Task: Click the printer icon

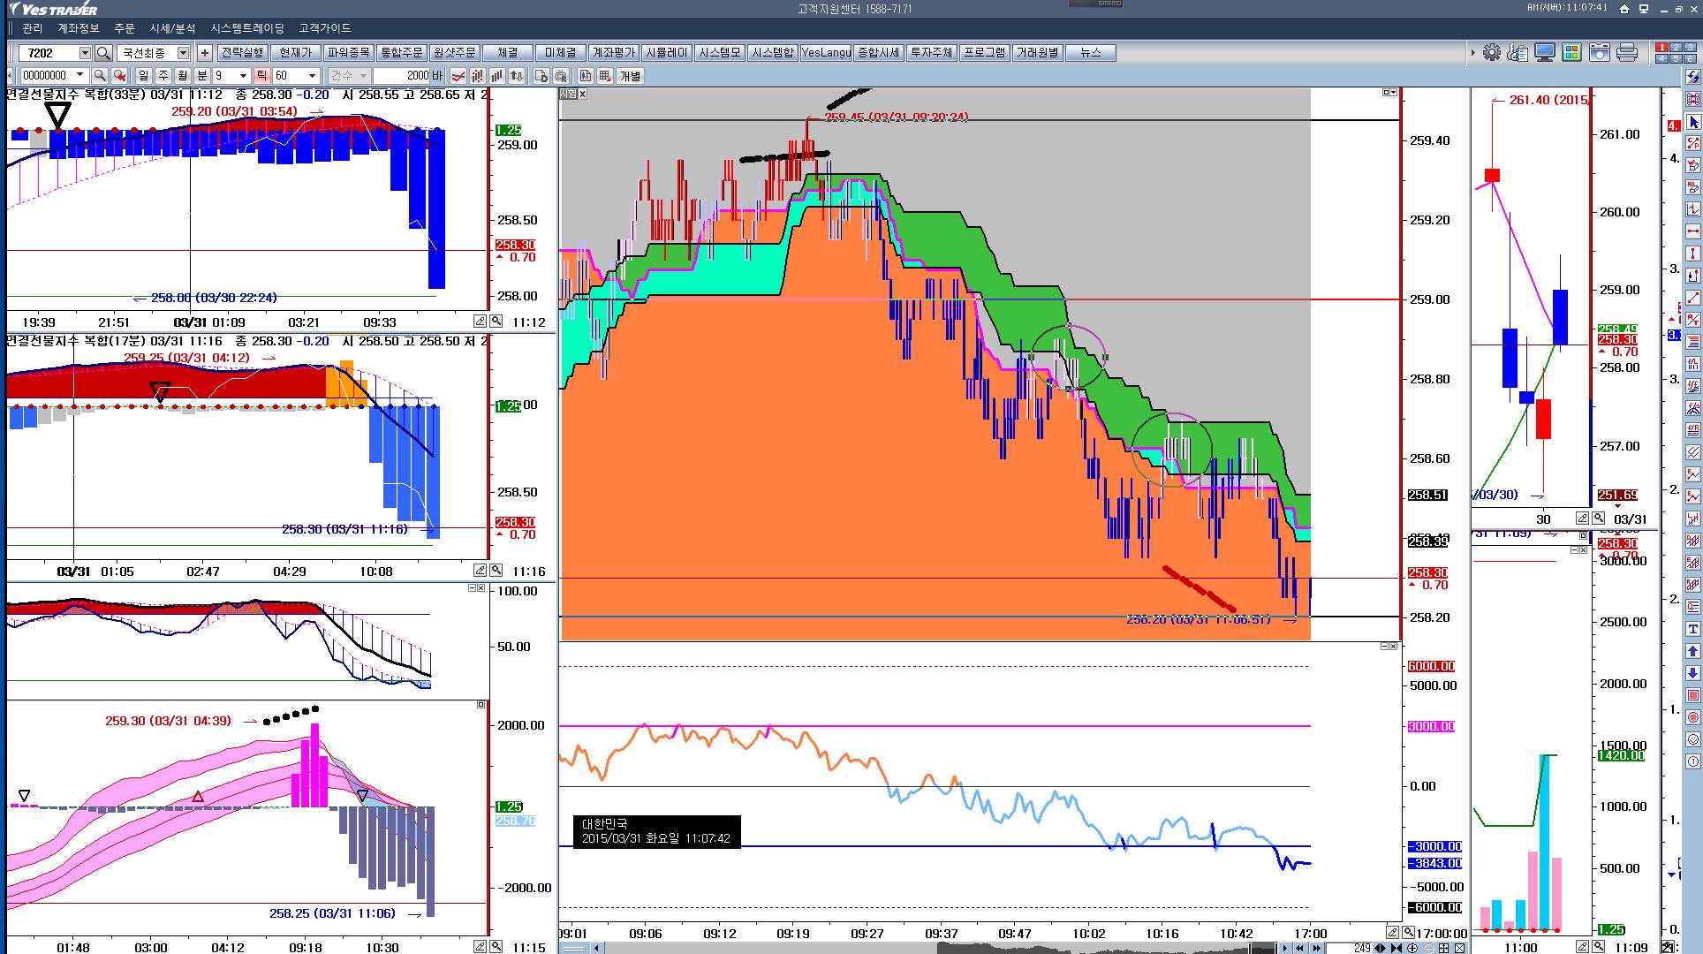Action: 1627,53
